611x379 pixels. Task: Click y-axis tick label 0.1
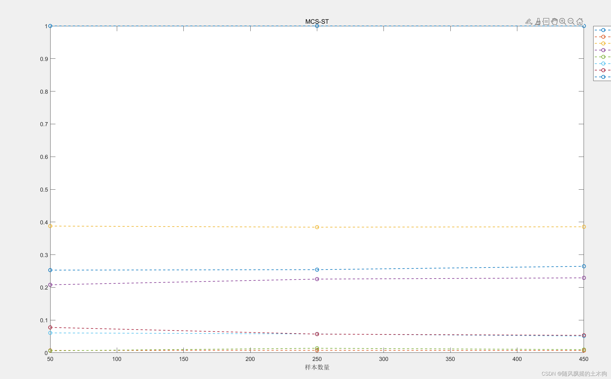tap(44, 320)
